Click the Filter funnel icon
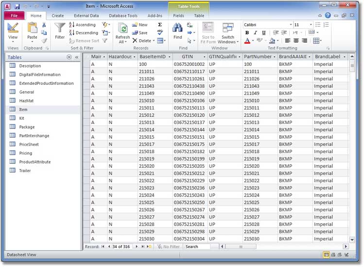Viewport: 364px width, 267px height. (x=60, y=30)
